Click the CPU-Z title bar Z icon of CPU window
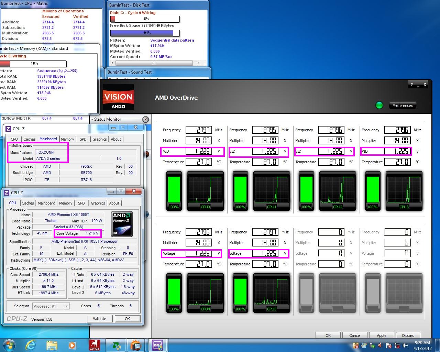This screenshot has width=440, height=352. [7, 193]
